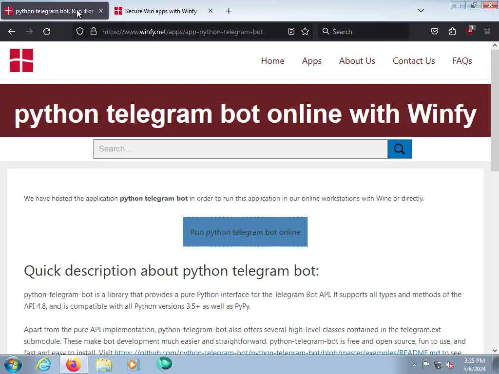The image size is (499, 374).
Task: Toggle reader view icon in address bar
Action: pyautogui.click(x=291, y=31)
